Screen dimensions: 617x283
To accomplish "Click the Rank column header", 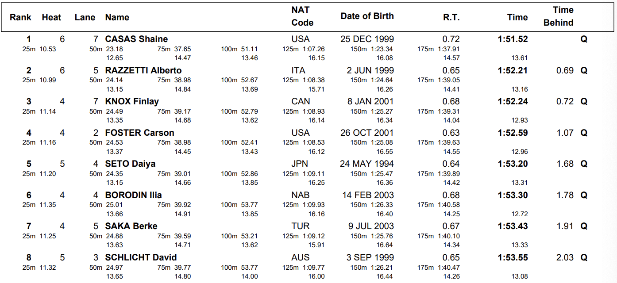I will tap(21, 18).
